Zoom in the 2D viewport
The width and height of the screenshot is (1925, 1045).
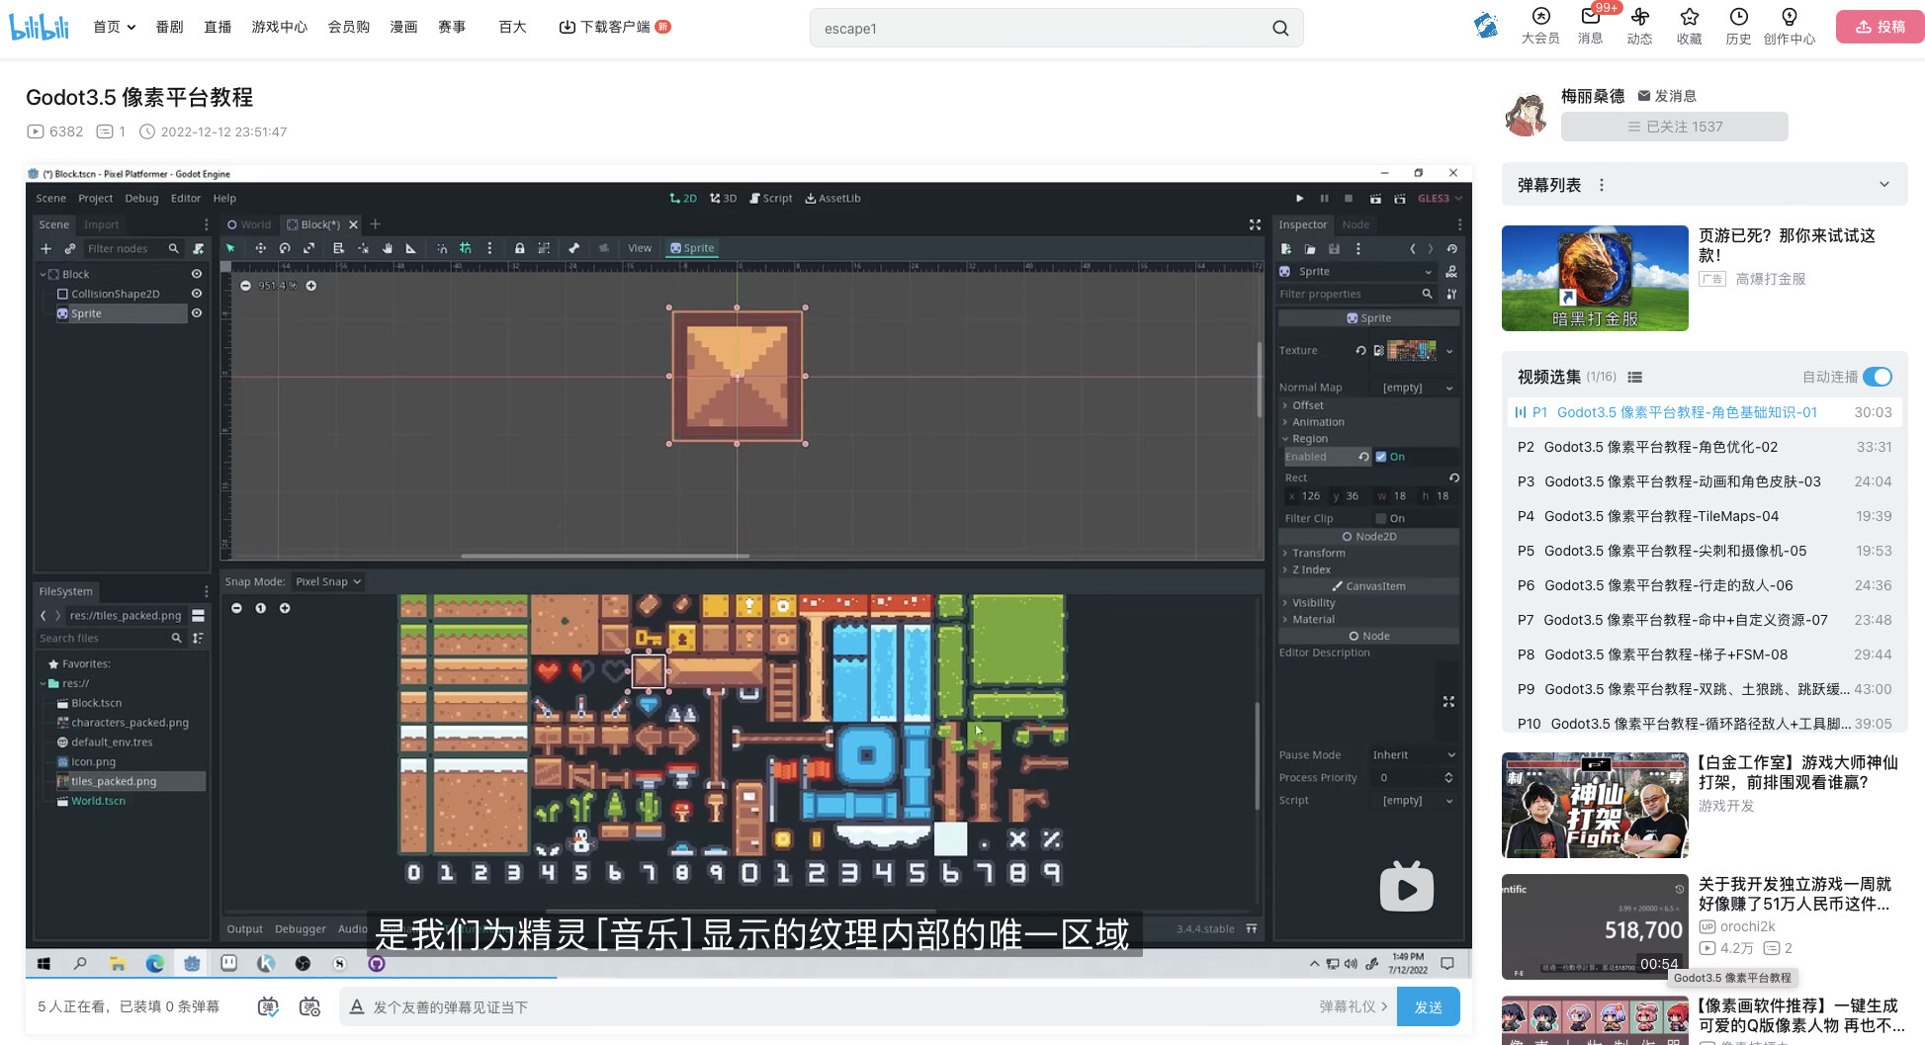click(311, 286)
